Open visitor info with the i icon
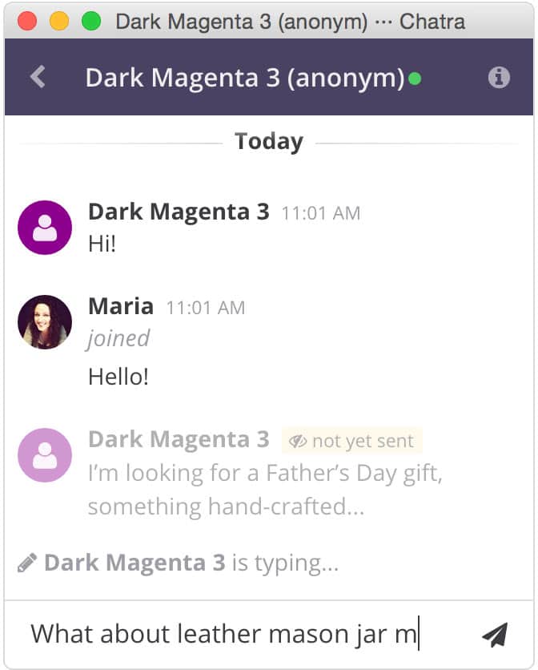The image size is (538, 670). 499,78
